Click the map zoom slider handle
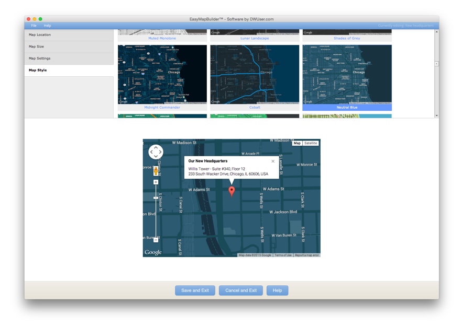The width and height of the screenshot is (461, 326). 156,197
